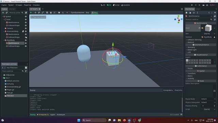Toggle the use snap button
This screenshot has width=218, height=123.
63,13
